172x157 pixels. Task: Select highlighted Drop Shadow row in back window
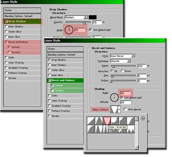coord(22,21)
